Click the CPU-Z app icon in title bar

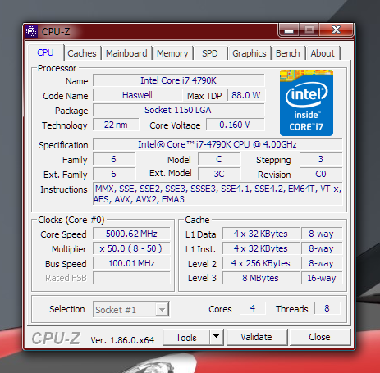point(31,31)
